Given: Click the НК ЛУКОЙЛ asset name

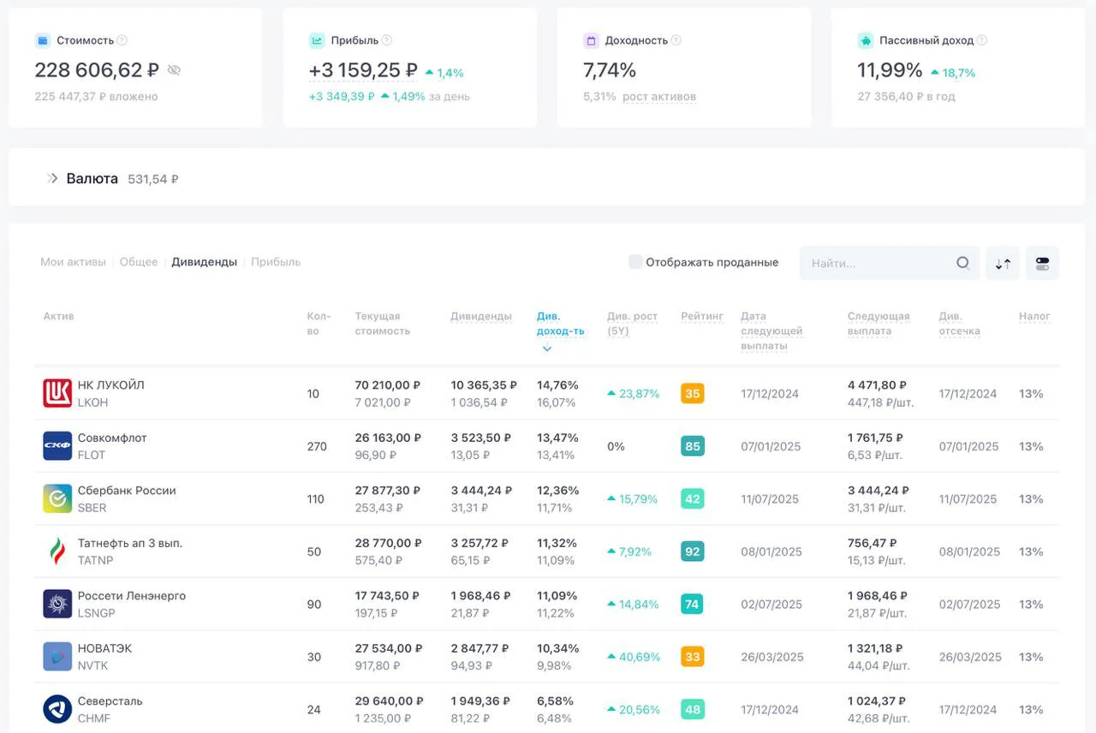Looking at the screenshot, I should [x=111, y=385].
